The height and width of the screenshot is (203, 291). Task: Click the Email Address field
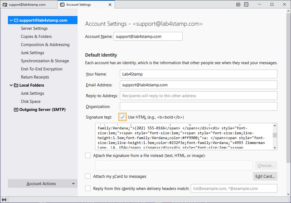tap(198, 85)
